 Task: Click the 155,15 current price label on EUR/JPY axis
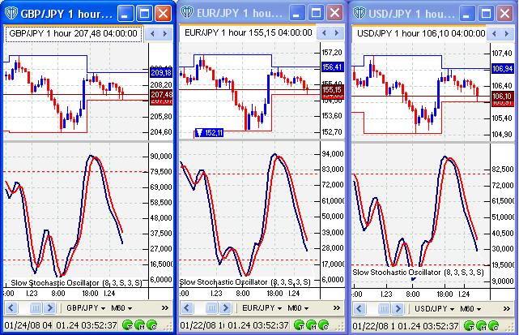pyautogui.click(x=333, y=89)
